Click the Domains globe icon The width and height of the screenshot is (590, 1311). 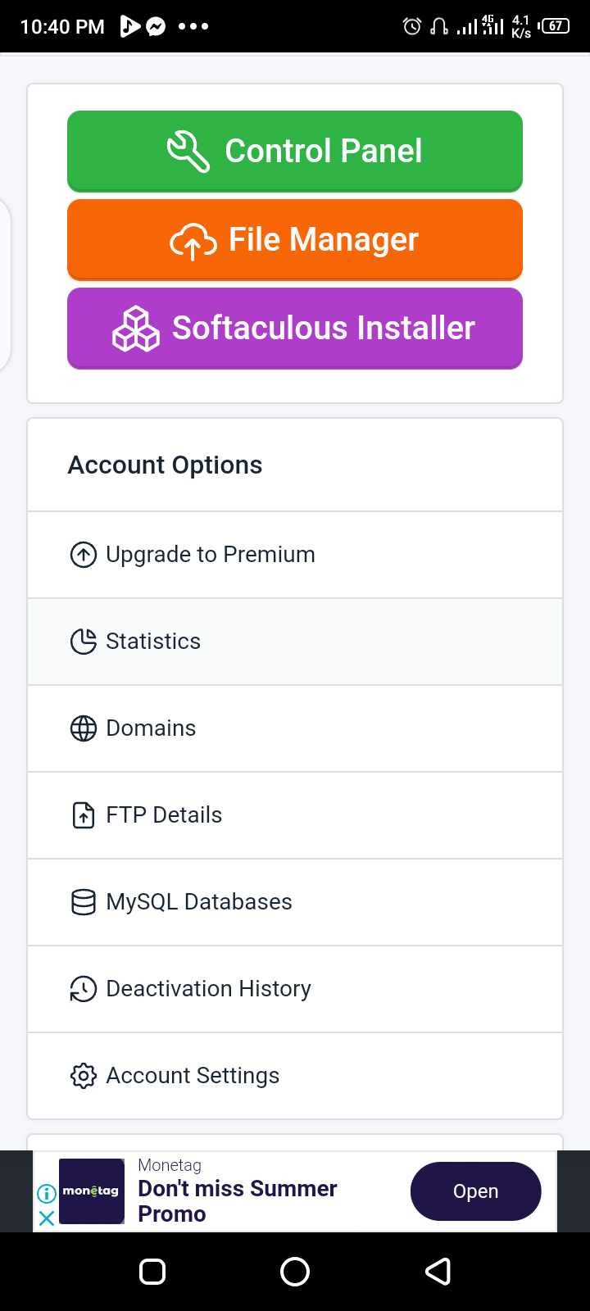84,728
